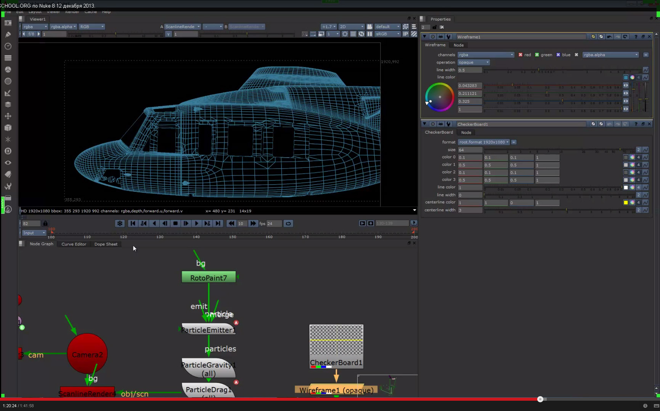
Task: Open the Node tab in CheckerBoard1 panel
Action: [x=466, y=132]
